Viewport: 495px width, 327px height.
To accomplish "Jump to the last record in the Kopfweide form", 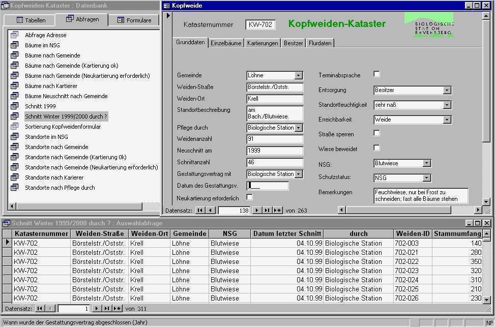I will pos(267,210).
